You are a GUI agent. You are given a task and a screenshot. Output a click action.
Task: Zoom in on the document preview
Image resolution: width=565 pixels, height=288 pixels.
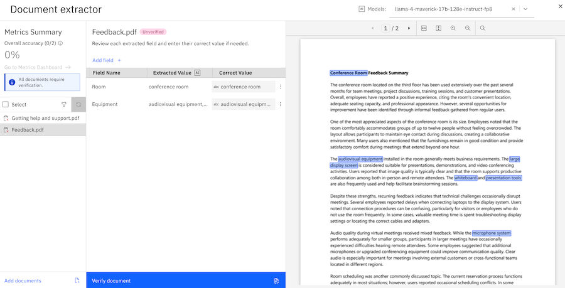pyautogui.click(x=453, y=28)
